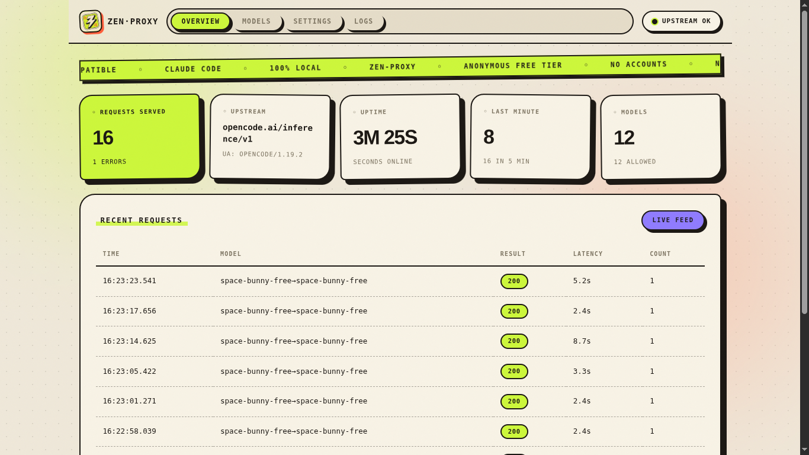Toggle the Live Feed button

click(673, 220)
